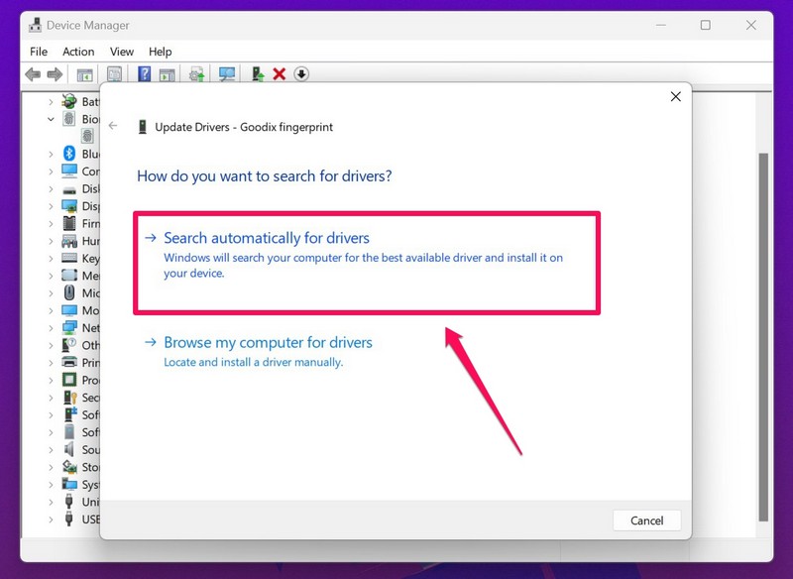Close the Update Drivers dialog
Screen dimensions: 793x579
(675, 96)
